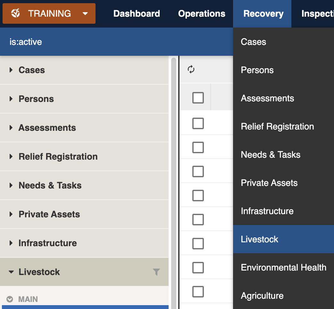Check the second row checkbox
The width and height of the screenshot is (334, 309).
coord(198,147)
